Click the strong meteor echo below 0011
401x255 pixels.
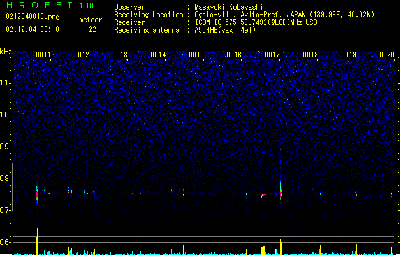pos(37,194)
